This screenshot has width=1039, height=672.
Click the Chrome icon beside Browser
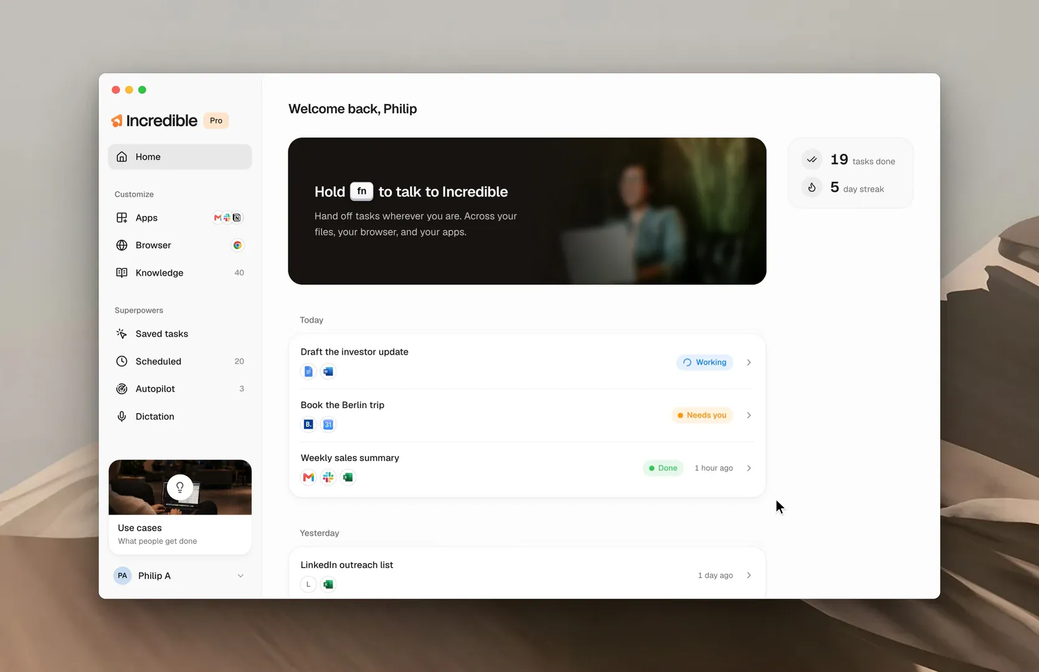[237, 245]
